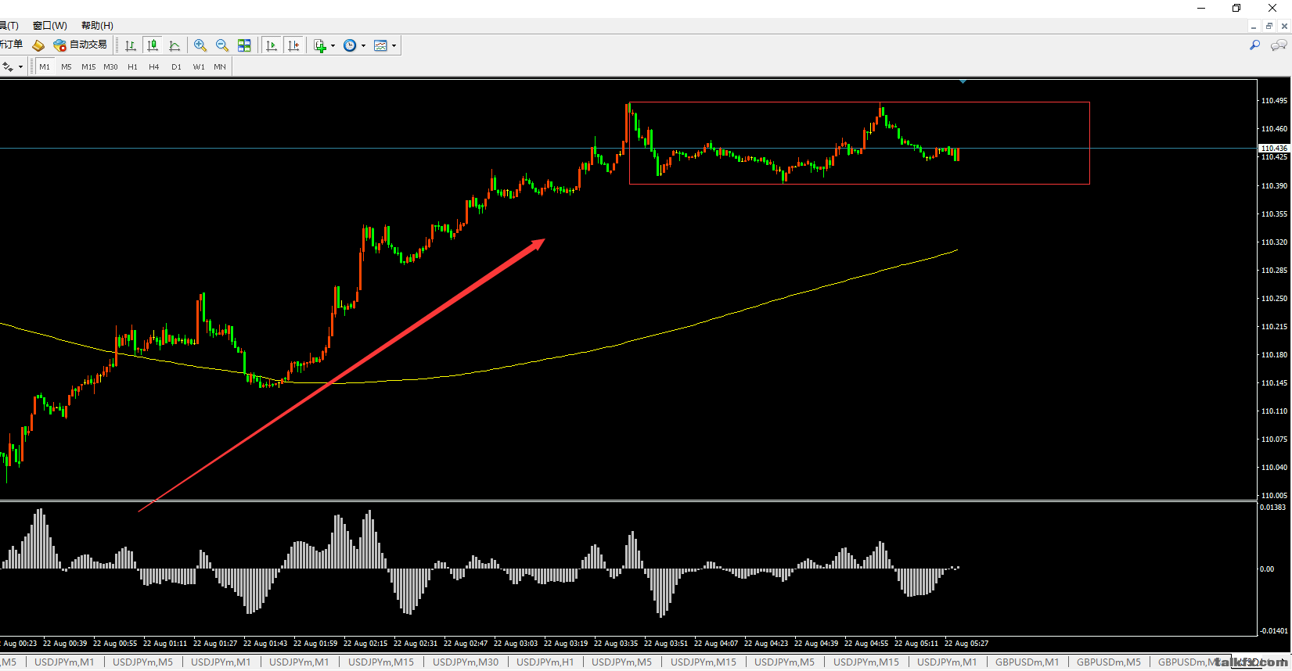Switch chart to candlestick display

[153, 45]
